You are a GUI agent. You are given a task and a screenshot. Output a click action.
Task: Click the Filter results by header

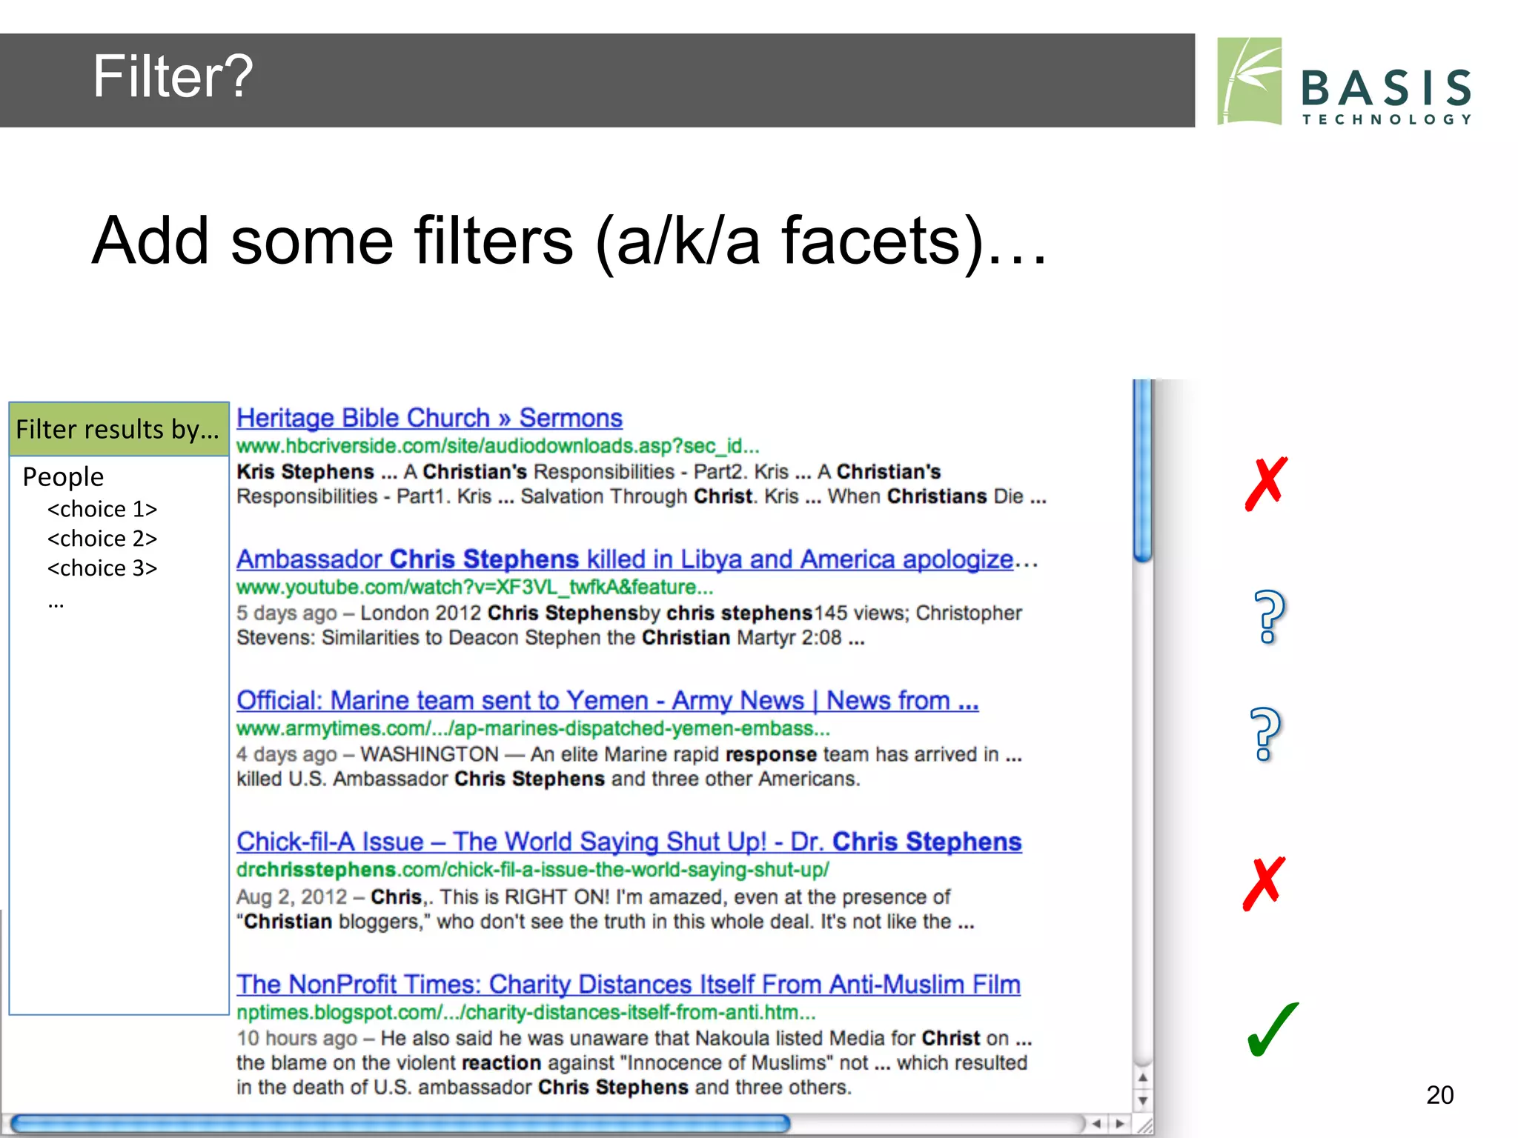(119, 429)
